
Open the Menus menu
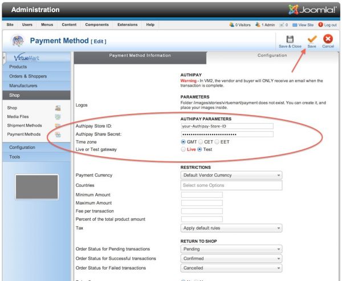[x=47, y=25]
